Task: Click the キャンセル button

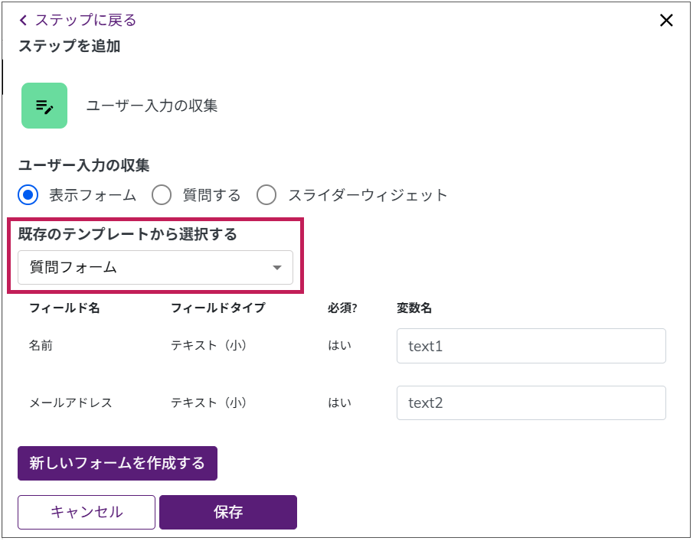Action: (87, 512)
